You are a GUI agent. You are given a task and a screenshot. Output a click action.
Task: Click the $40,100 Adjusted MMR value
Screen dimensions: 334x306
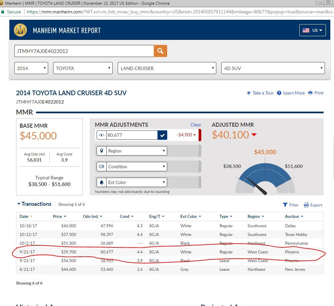230,135
